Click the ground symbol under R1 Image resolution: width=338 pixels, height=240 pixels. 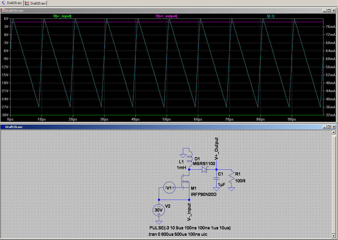coord(232,189)
